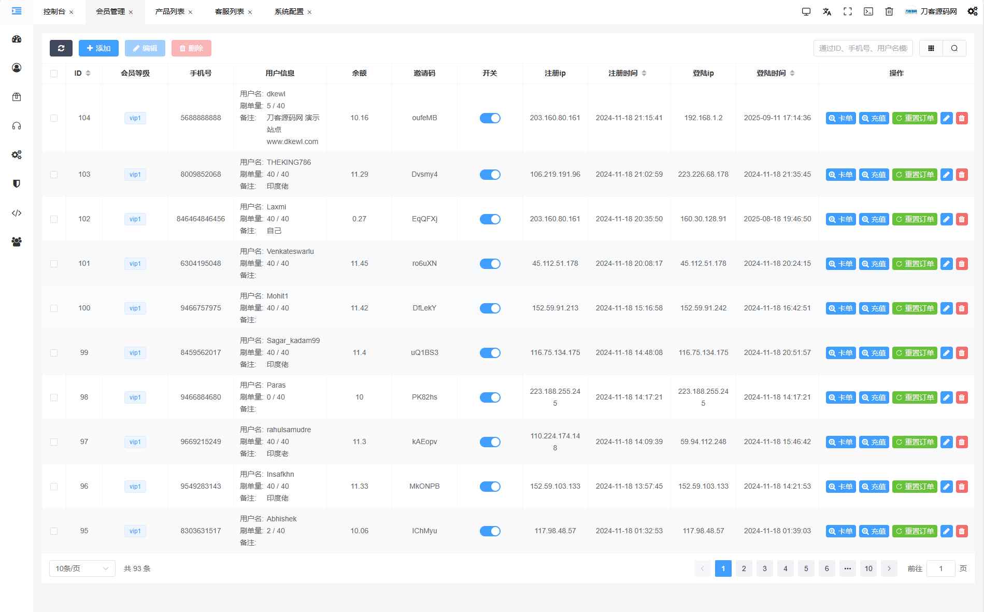Open the 10条/页 page size dropdown
Image resolution: width=984 pixels, height=612 pixels.
pyautogui.click(x=81, y=568)
